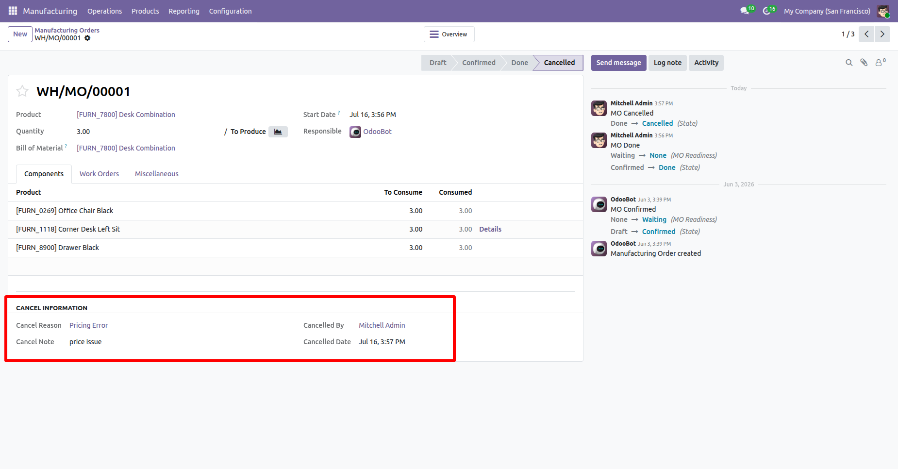The image size is (898, 469).
Task: Open the apps grid menu icon
Action: 13,11
